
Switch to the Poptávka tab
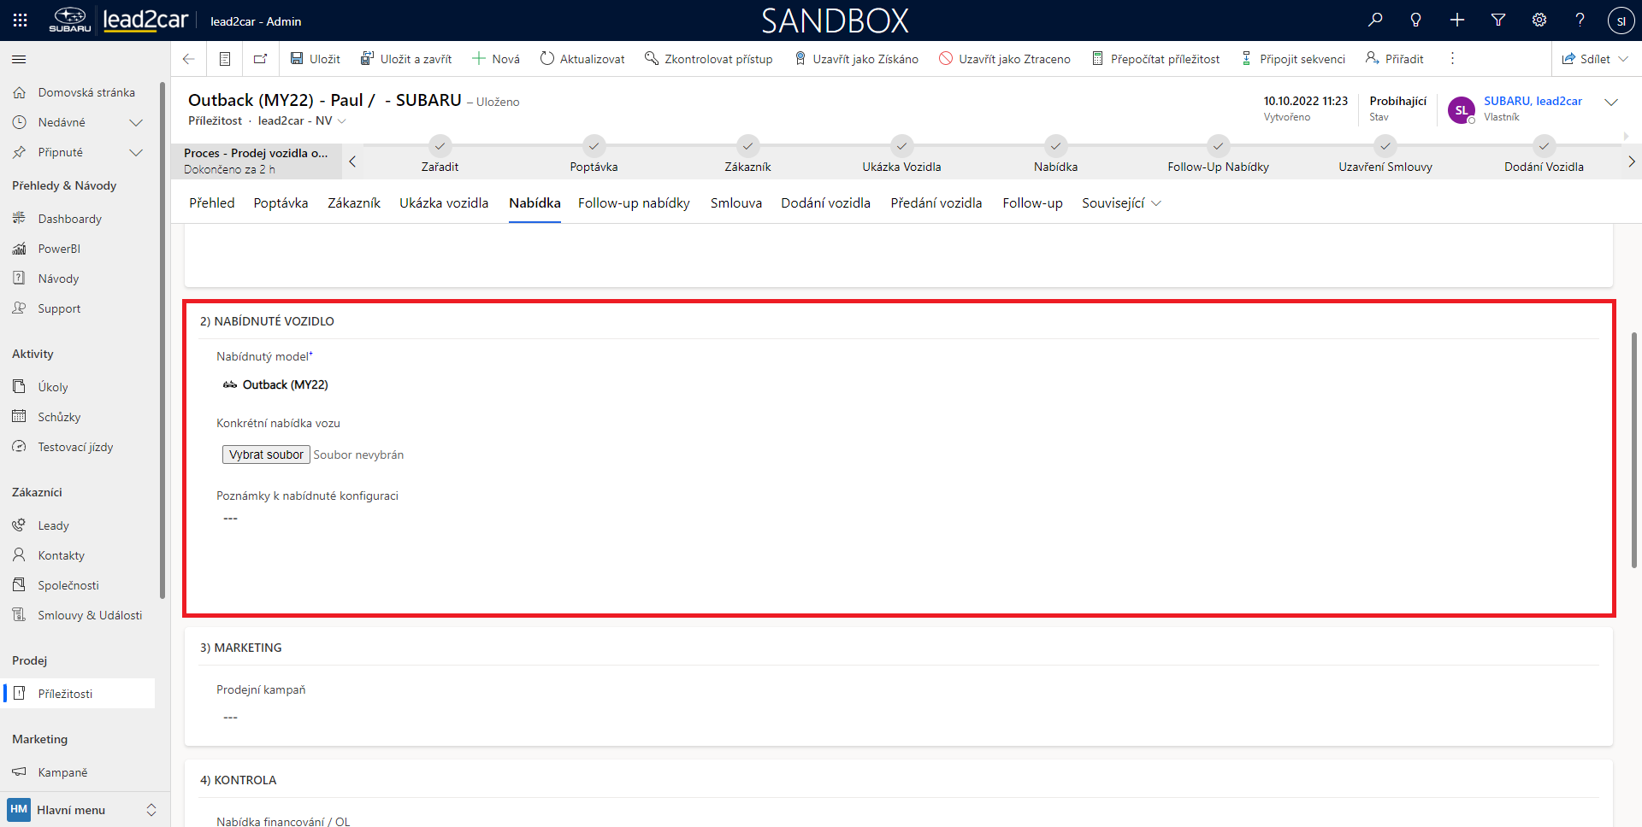281,203
